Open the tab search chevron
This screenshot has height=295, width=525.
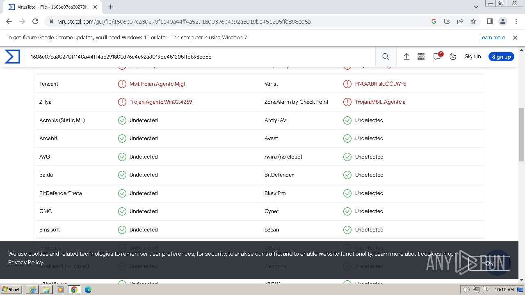click(476, 7)
